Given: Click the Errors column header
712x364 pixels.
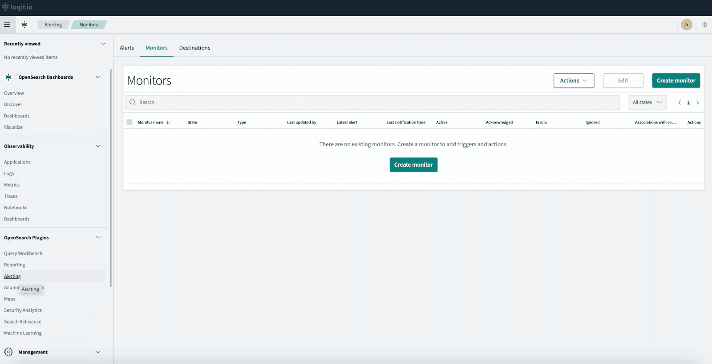Looking at the screenshot, I should [x=542, y=122].
